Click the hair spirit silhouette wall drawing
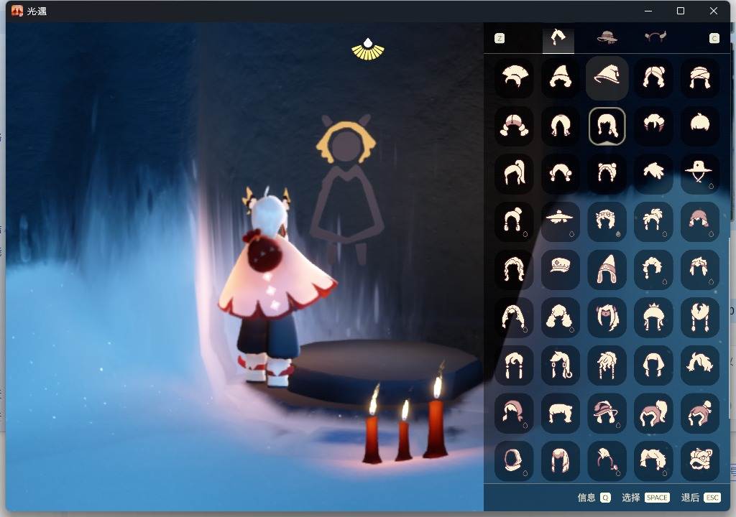This screenshot has width=736, height=517. (346, 190)
